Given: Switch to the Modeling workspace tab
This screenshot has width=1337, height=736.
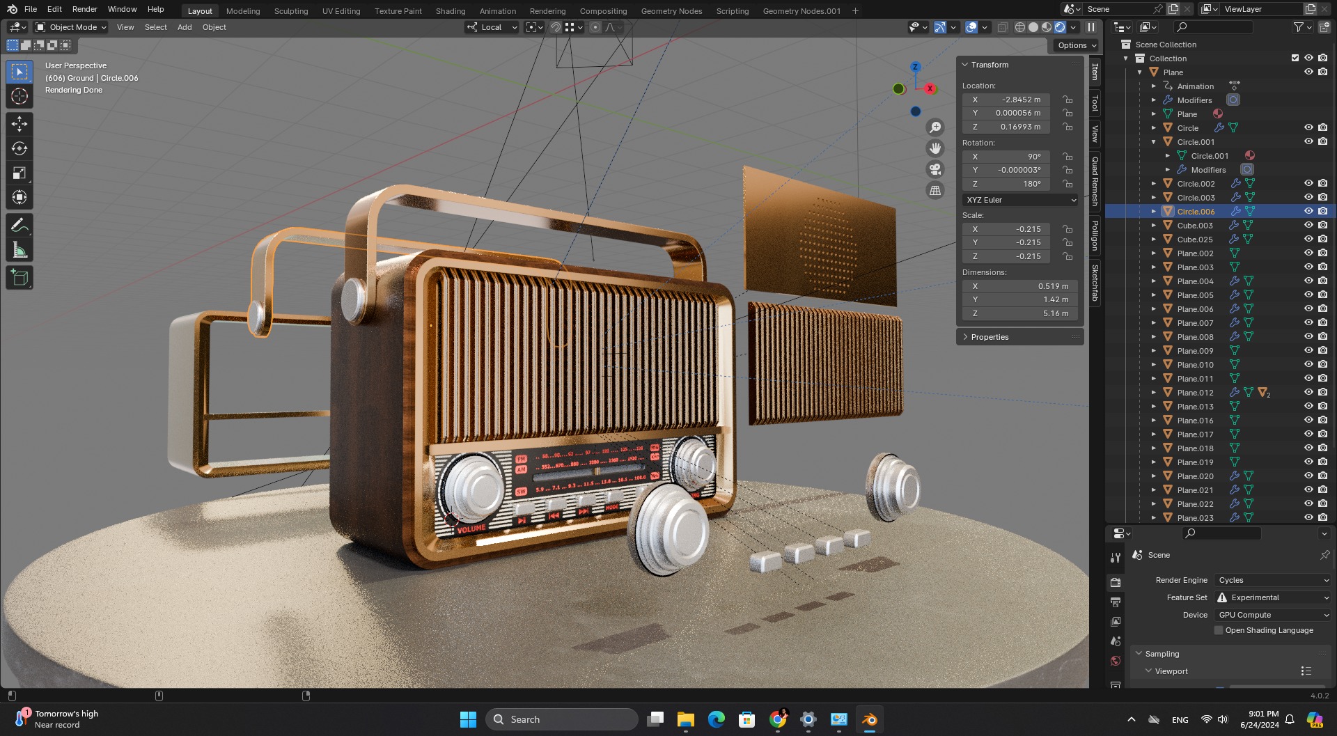Looking at the screenshot, I should point(243,11).
